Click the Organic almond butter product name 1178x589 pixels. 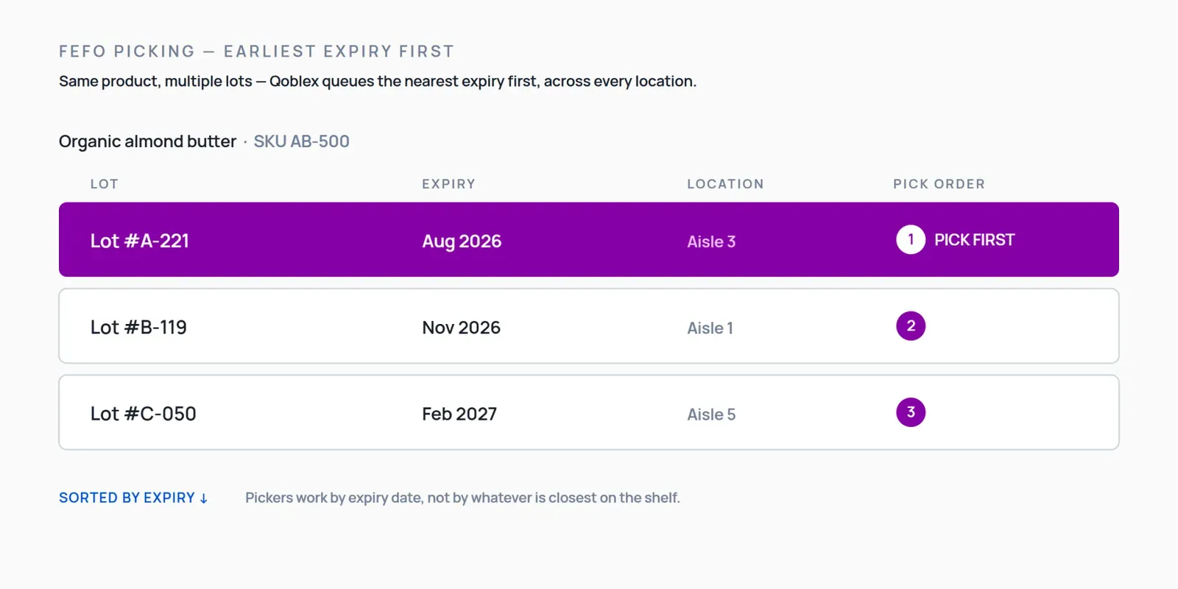pos(147,141)
